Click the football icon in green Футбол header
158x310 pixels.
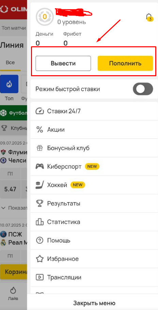point(3,113)
